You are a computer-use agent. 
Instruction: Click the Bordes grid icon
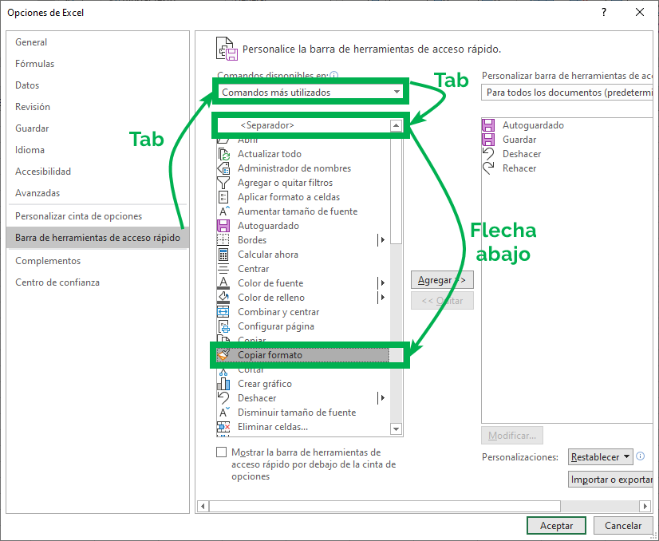click(223, 240)
